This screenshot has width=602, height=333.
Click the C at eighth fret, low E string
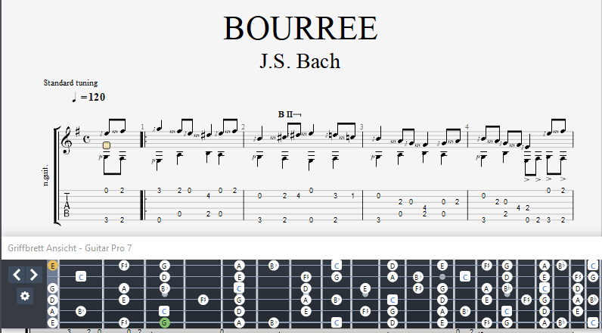(x=337, y=322)
